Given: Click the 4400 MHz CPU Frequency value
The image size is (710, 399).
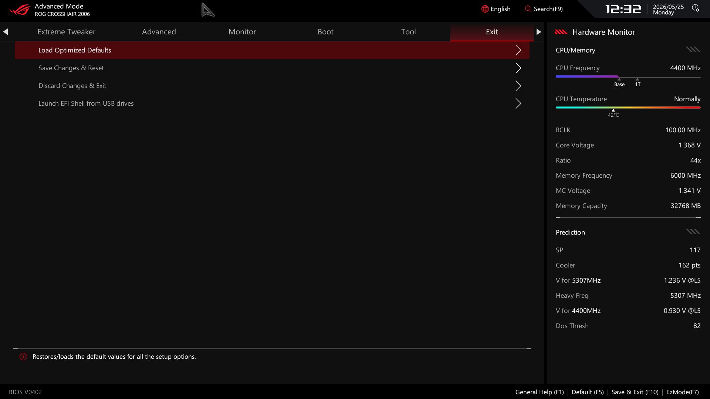Looking at the screenshot, I should (x=685, y=68).
